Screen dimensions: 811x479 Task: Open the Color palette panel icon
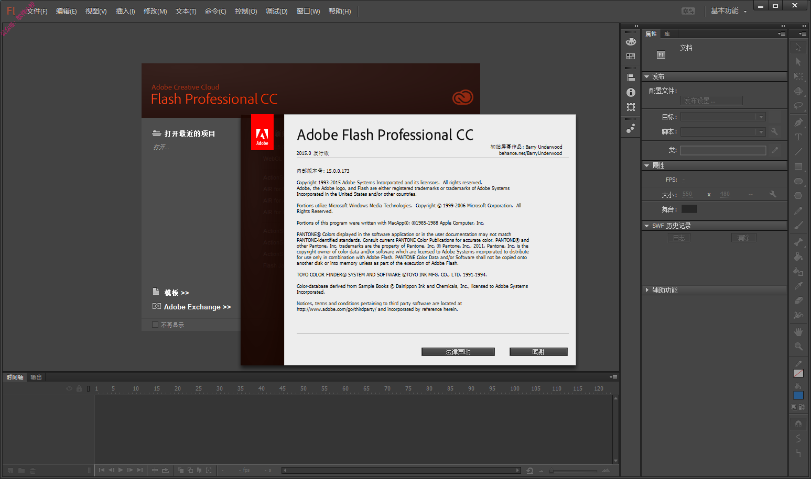click(631, 42)
